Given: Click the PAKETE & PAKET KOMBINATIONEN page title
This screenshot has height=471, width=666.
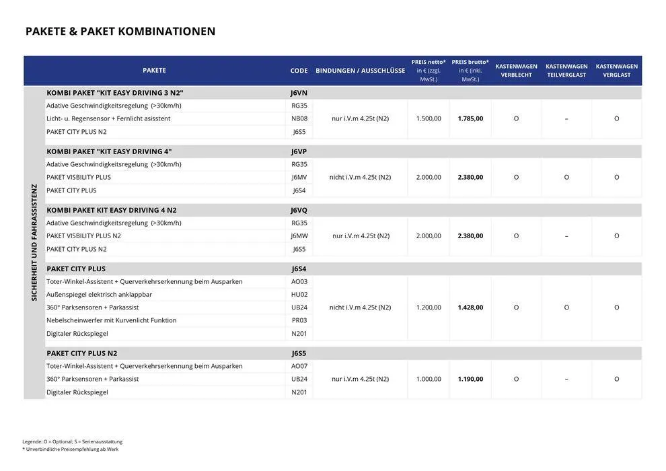Looking at the screenshot, I should pos(120,31).
